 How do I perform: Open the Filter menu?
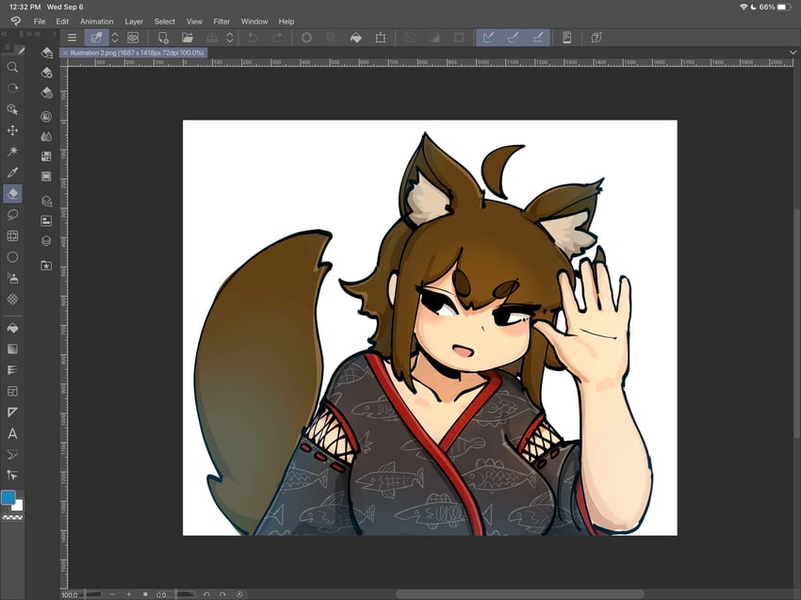click(221, 21)
